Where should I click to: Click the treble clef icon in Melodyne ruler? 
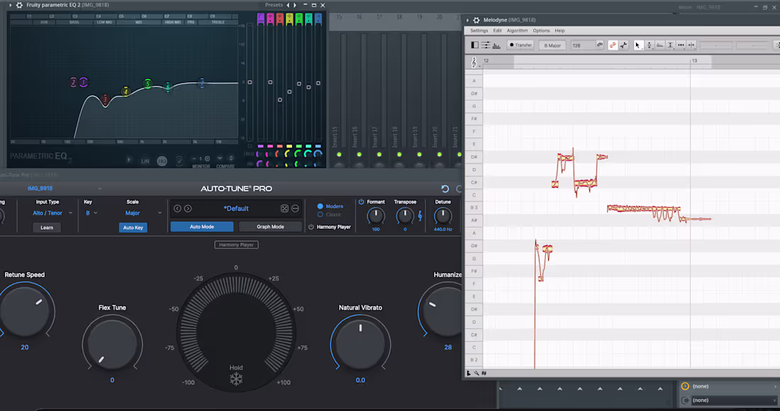click(x=474, y=62)
